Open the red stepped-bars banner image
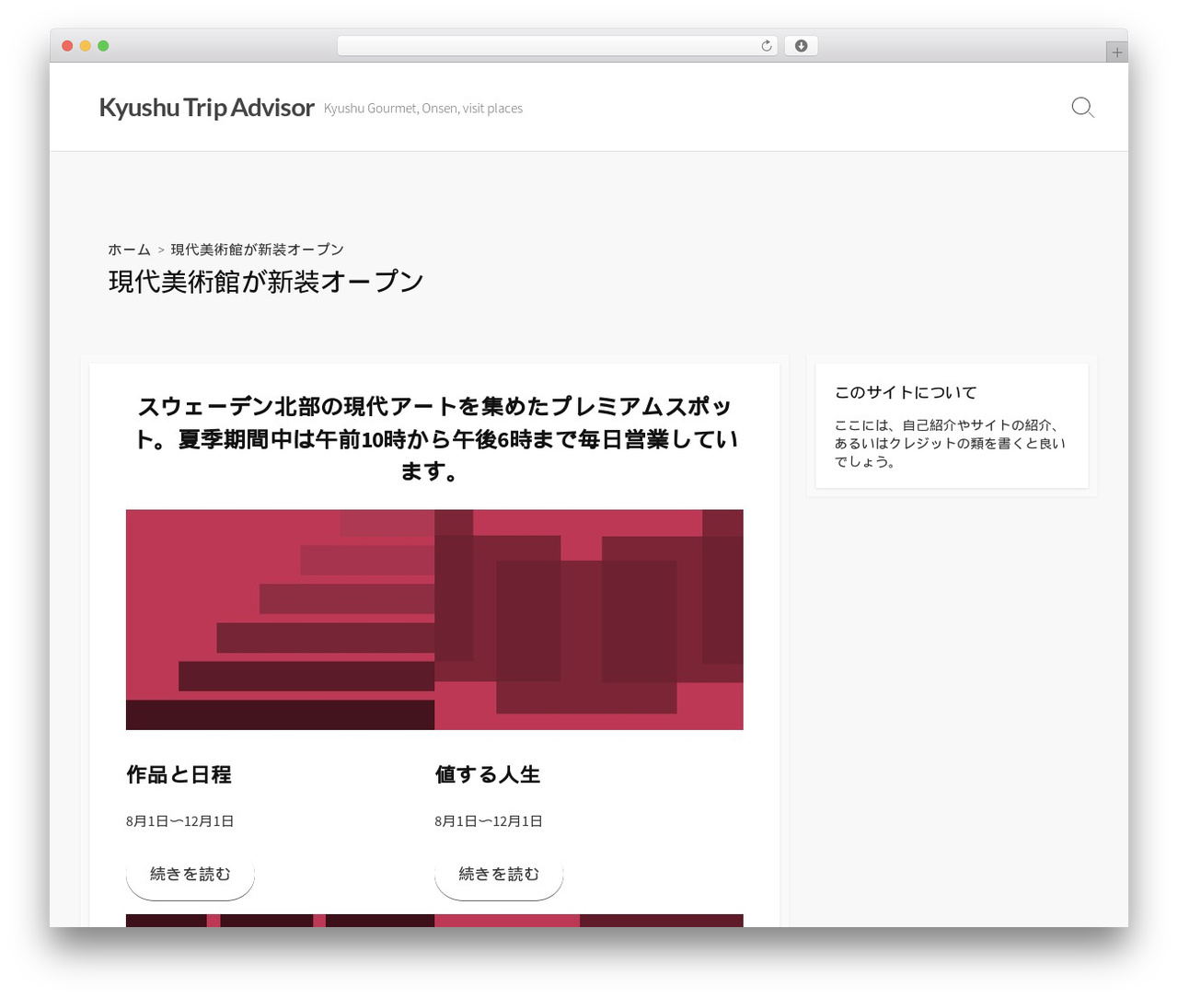Viewport: 1178px width, 998px height. tap(280, 620)
